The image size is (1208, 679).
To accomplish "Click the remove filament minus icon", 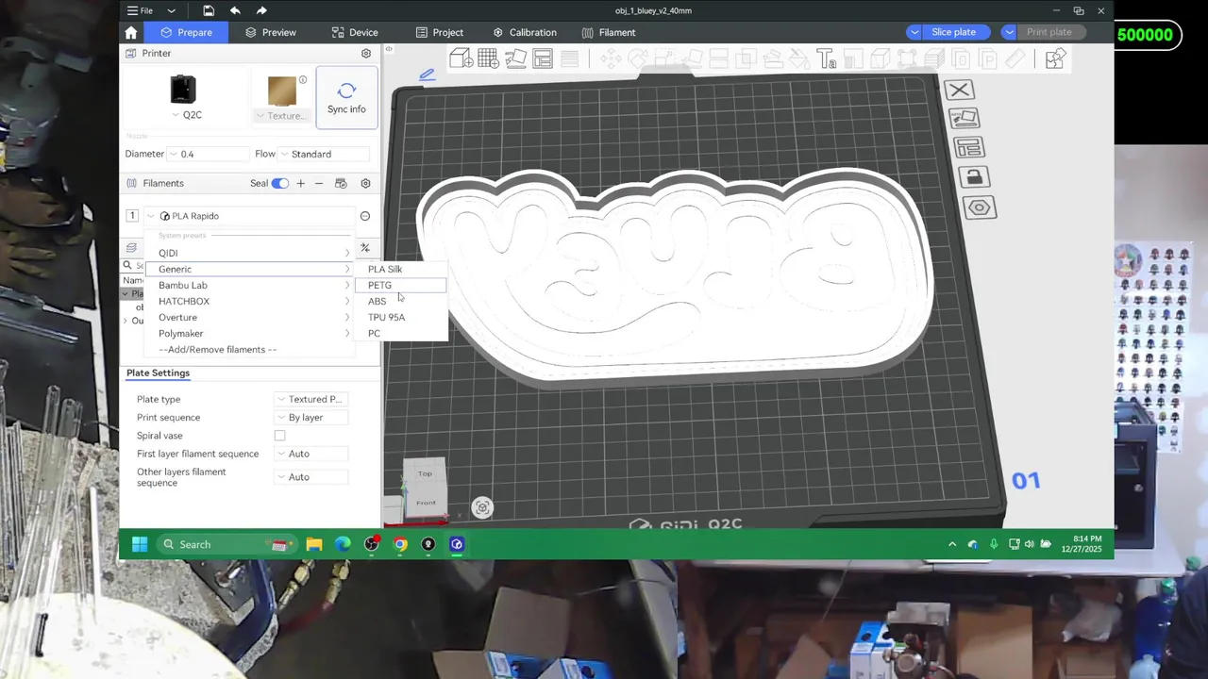I will click(319, 183).
